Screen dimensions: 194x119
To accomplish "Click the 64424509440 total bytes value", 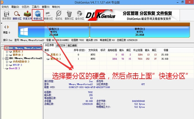I will point(138,101).
